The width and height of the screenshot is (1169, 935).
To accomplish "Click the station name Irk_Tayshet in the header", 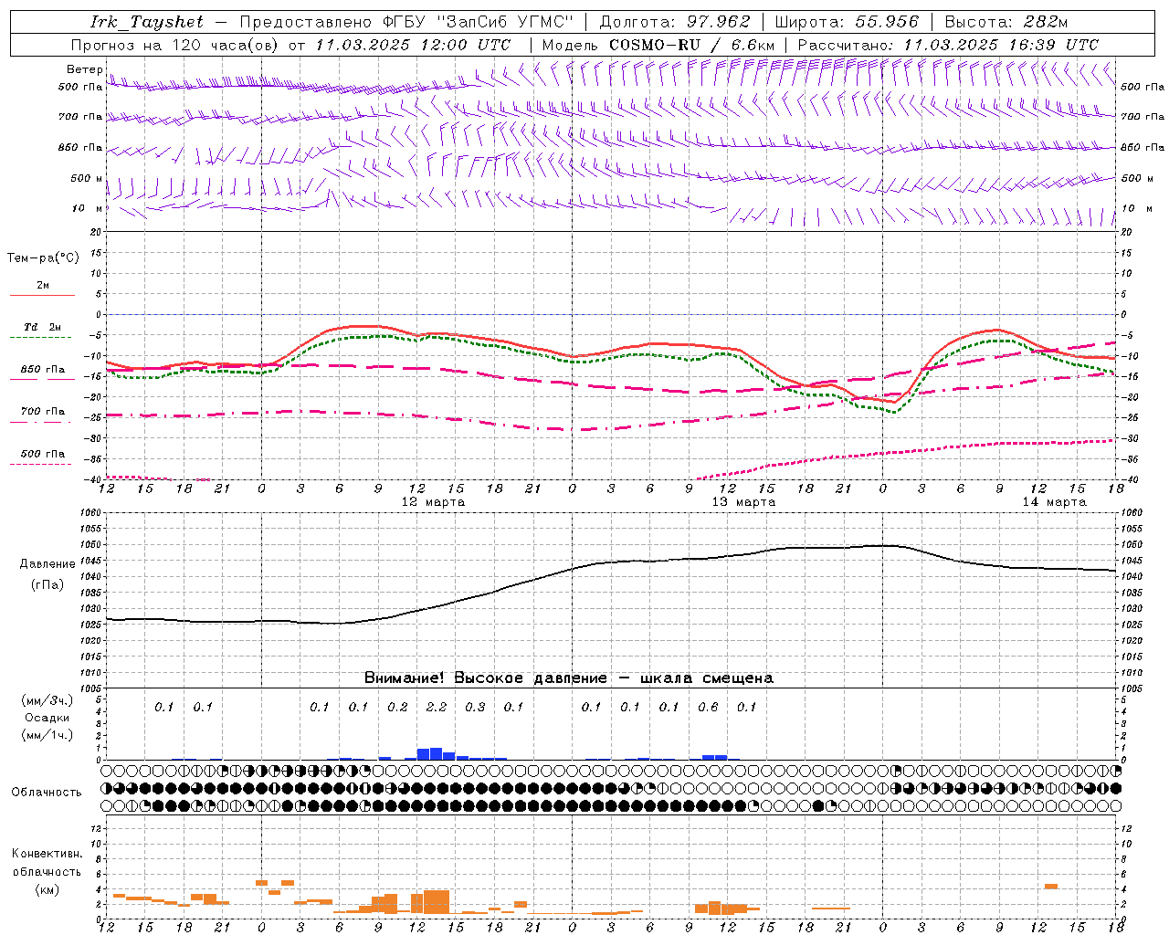I will point(147,22).
